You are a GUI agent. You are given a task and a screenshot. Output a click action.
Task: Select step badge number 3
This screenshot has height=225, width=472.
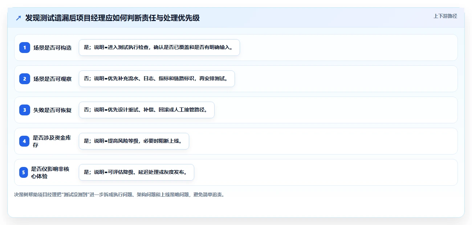click(x=25, y=110)
